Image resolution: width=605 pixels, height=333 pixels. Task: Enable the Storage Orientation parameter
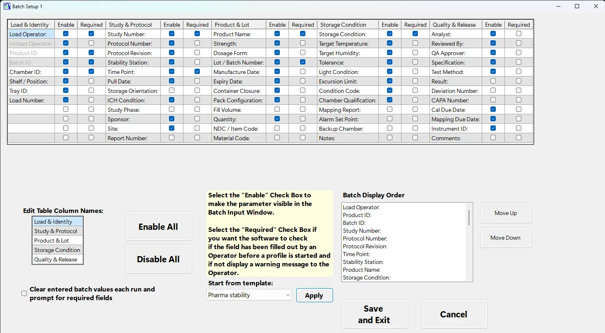[x=171, y=90]
